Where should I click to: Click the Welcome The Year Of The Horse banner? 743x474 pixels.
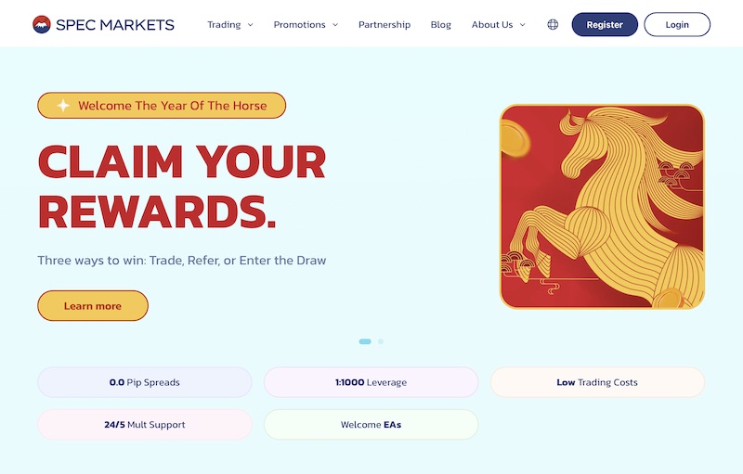[162, 106]
